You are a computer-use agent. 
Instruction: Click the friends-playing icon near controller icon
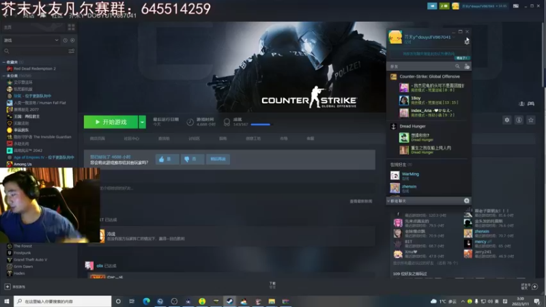click(x=521, y=104)
